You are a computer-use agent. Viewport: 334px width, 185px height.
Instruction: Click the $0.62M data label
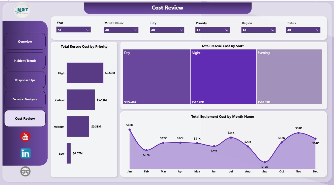[x=110, y=73]
